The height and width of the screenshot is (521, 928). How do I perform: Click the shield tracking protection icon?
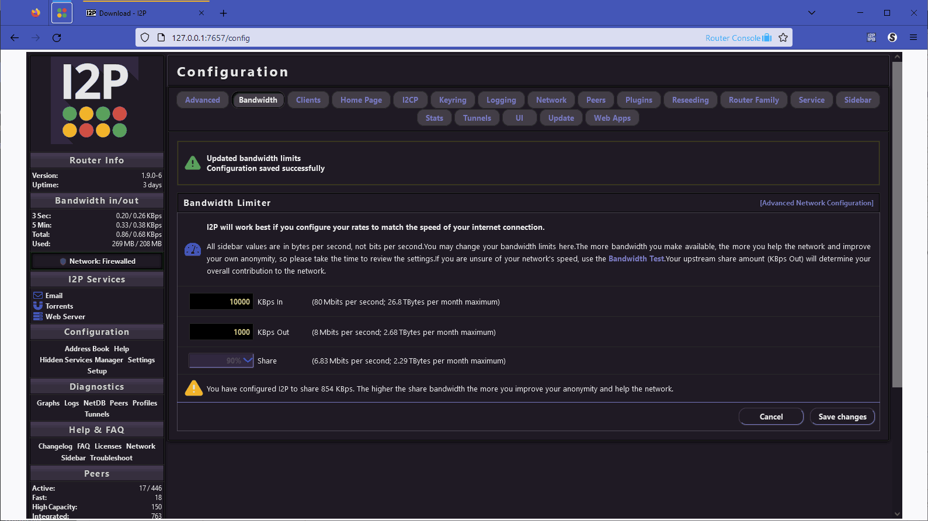[x=145, y=38]
